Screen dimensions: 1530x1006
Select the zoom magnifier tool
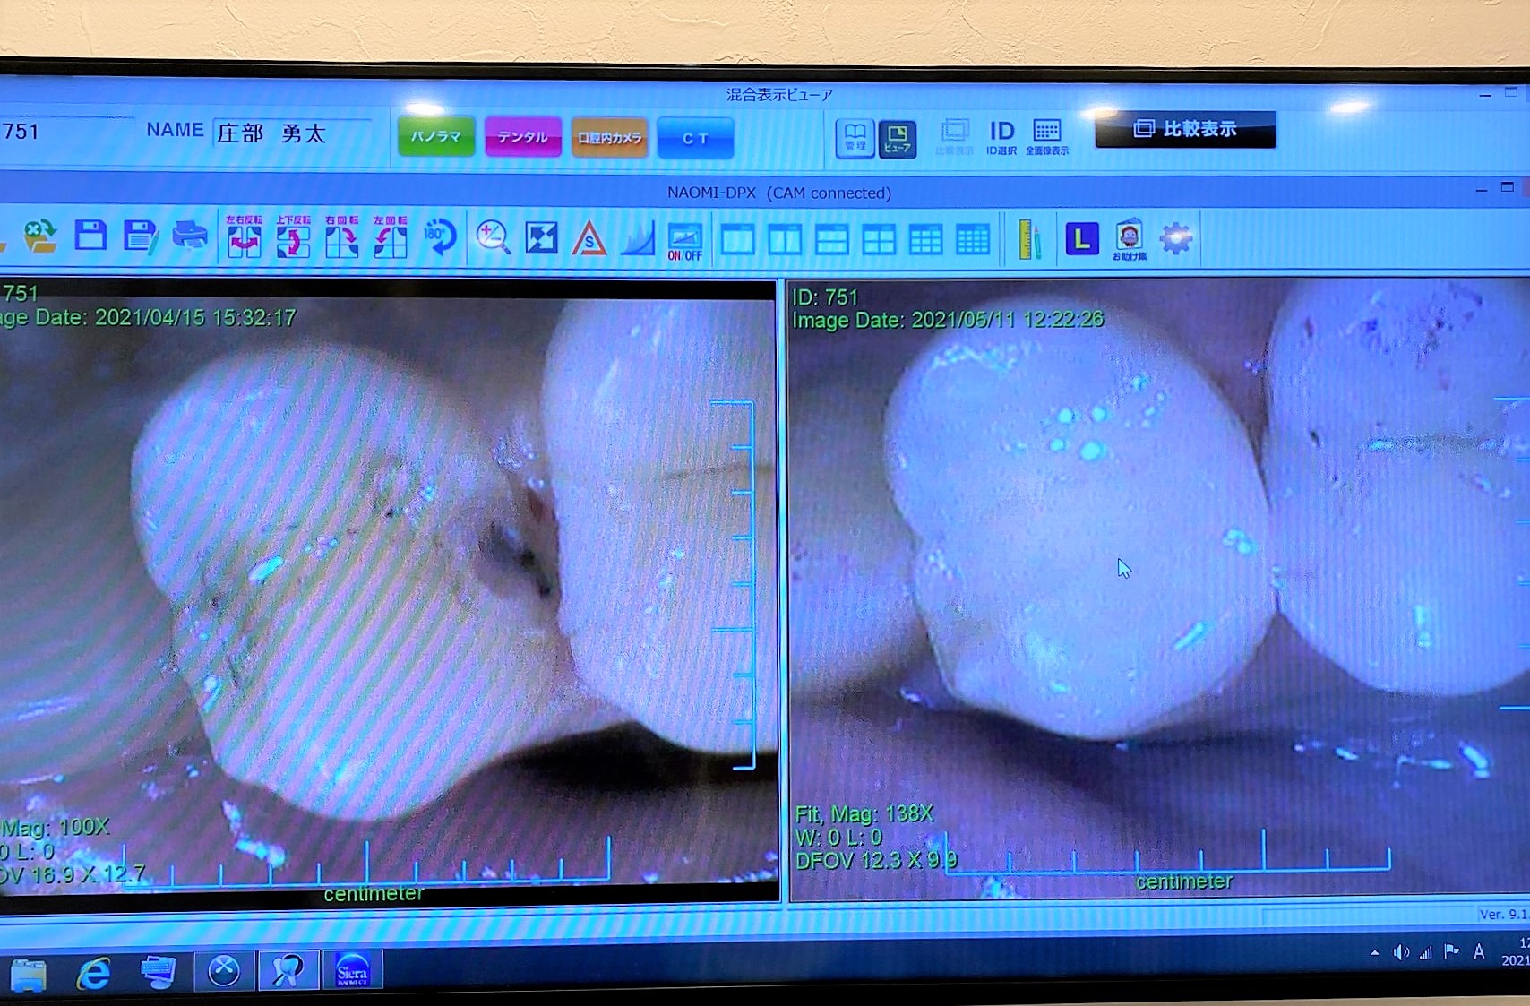pos(493,237)
